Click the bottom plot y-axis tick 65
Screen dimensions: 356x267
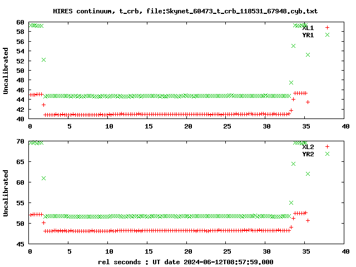pos(20,162)
